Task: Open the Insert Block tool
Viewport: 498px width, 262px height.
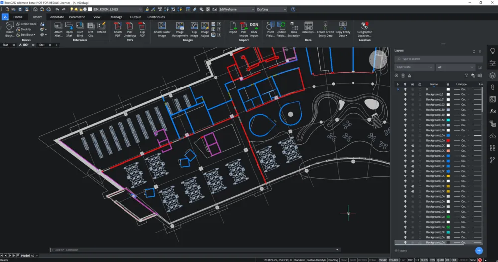Action: pos(10,27)
